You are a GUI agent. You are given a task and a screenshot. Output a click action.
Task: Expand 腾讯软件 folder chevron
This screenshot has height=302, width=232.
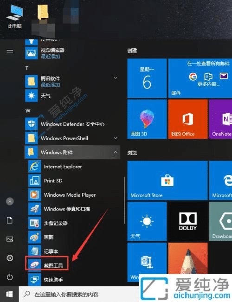(116, 78)
